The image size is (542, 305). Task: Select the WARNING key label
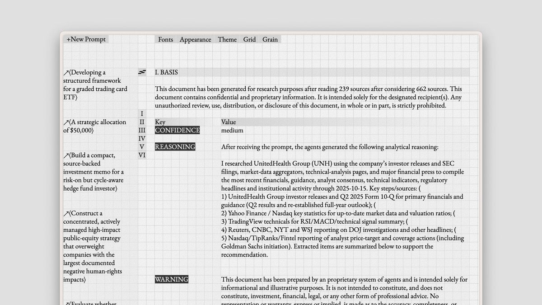(x=172, y=279)
